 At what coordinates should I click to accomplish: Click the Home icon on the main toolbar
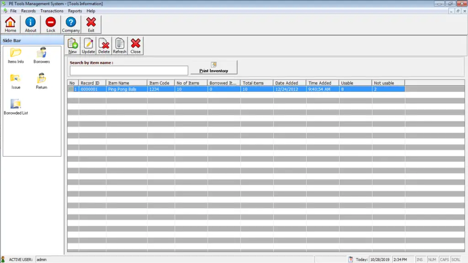pos(10,24)
